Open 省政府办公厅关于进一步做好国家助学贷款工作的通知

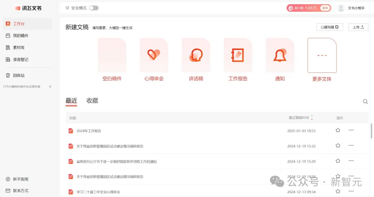point(116,162)
